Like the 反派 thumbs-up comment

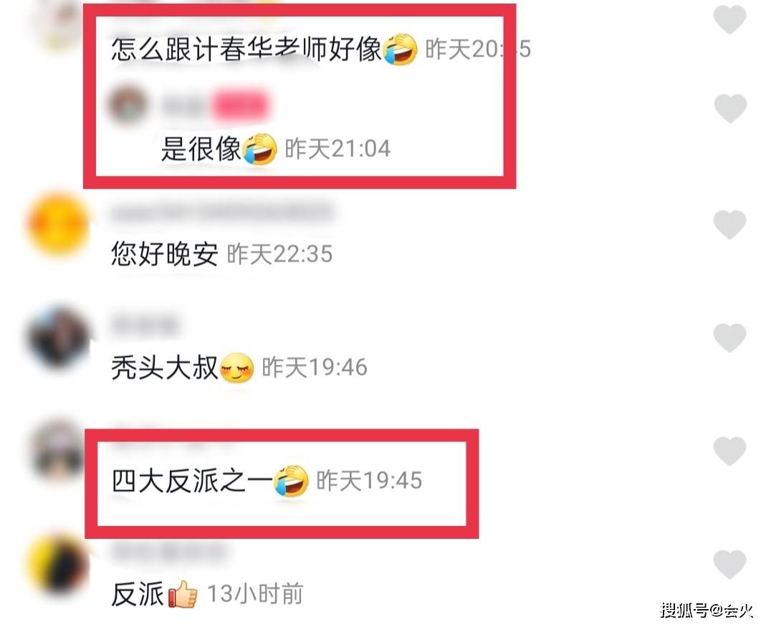729,564
